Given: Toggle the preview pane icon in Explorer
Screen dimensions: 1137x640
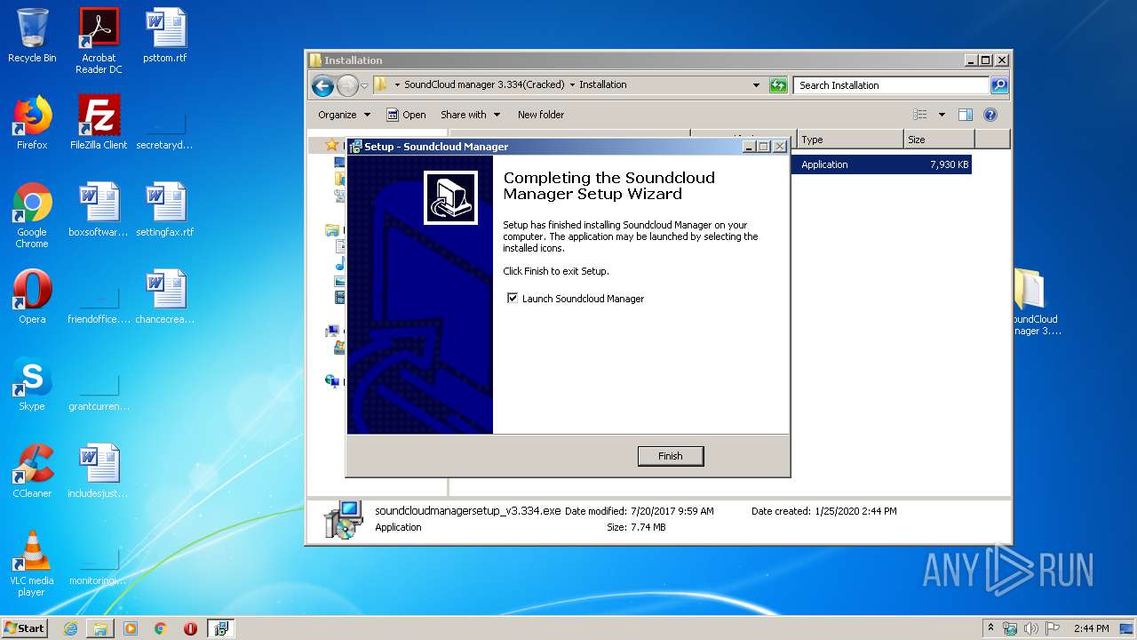Looking at the screenshot, I should 966,115.
